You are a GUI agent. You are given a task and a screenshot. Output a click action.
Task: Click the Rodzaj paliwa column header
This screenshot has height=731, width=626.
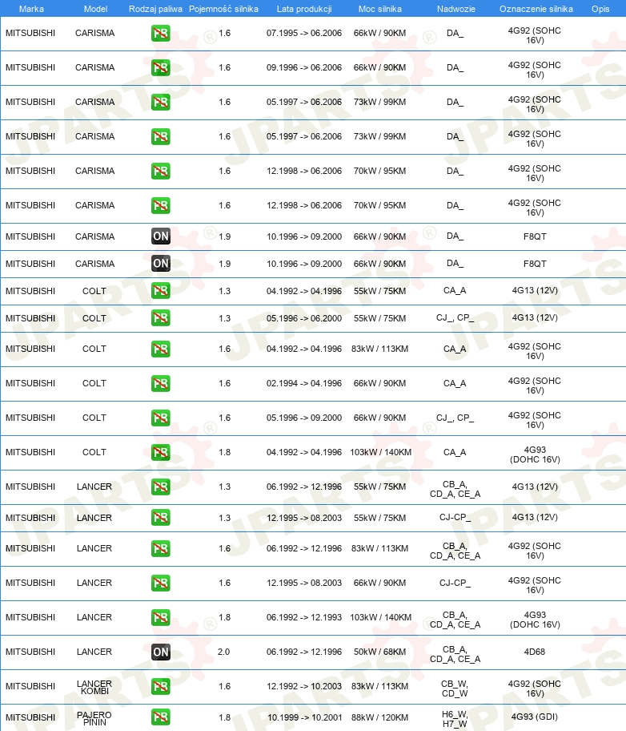[x=155, y=9]
